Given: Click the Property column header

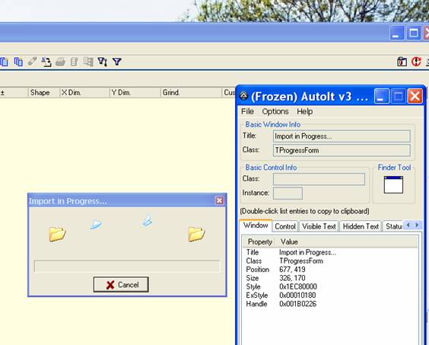Looking at the screenshot, I should click(259, 241).
